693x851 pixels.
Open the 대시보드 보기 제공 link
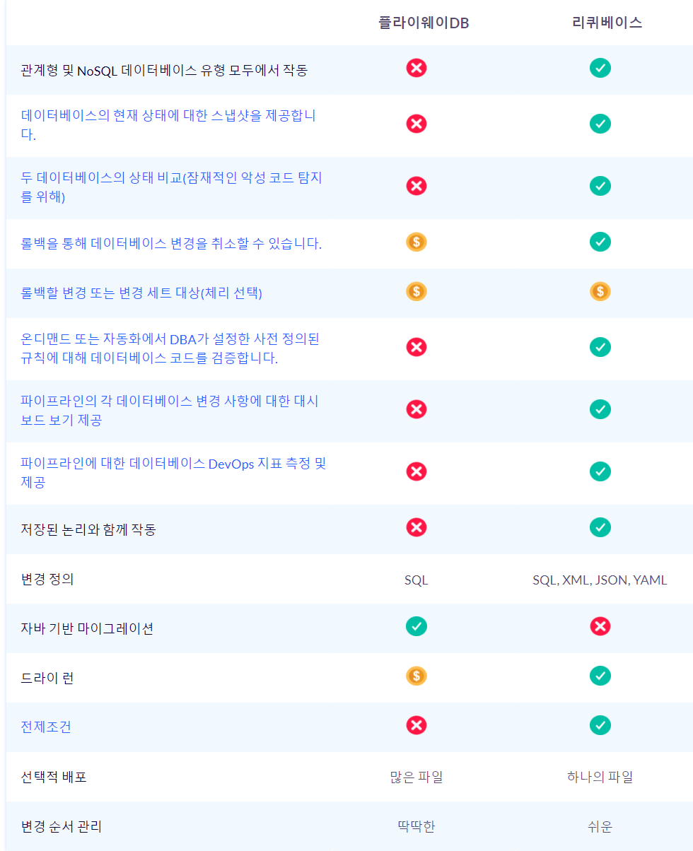169,401
